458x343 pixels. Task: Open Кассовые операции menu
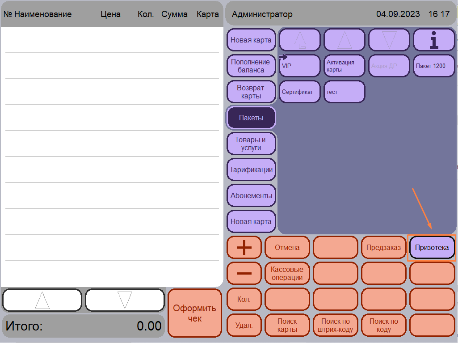click(287, 273)
